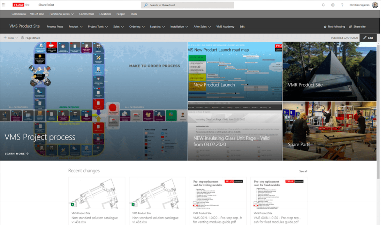
Task: Open VMS 0019-1-0120 venting modules guide
Action: 217,220
